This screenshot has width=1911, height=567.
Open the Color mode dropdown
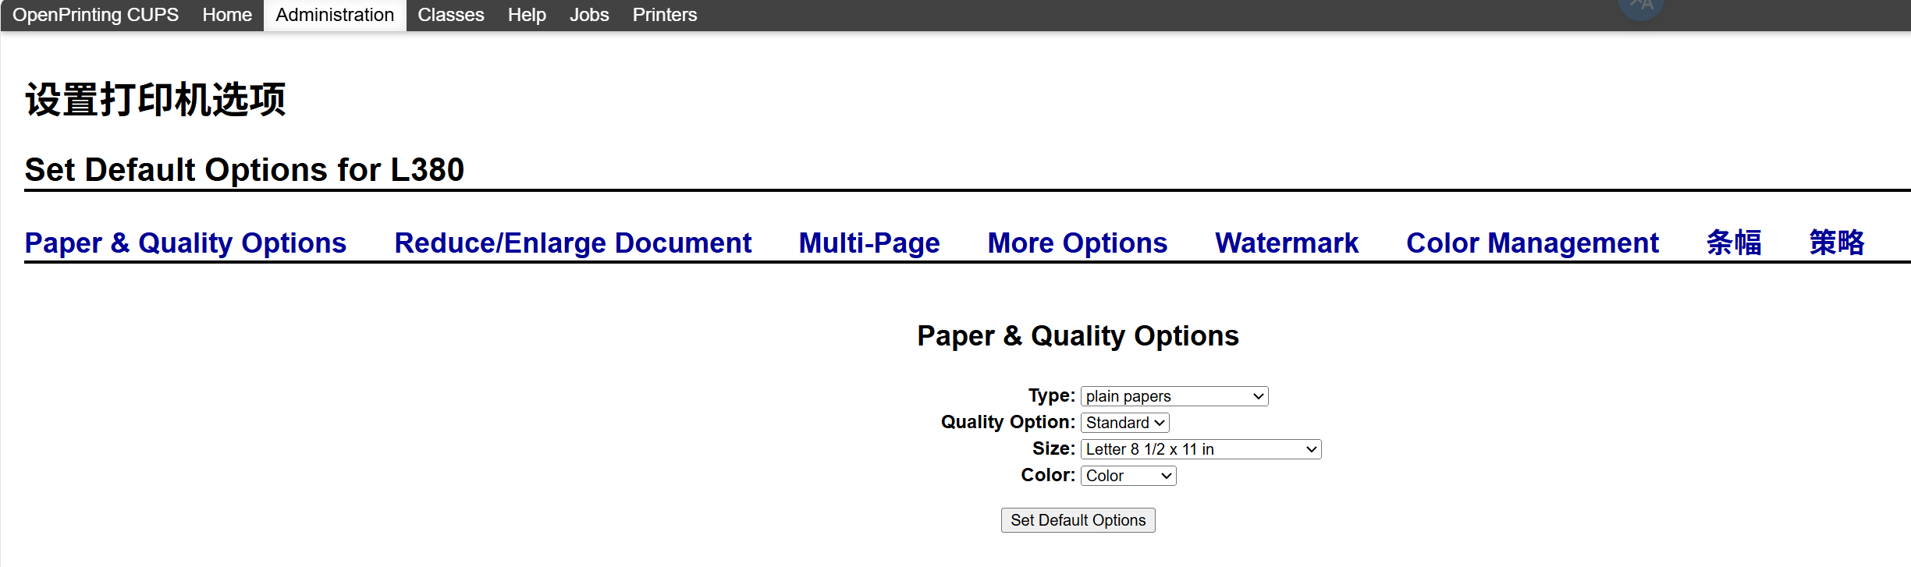(x=1128, y=476)
